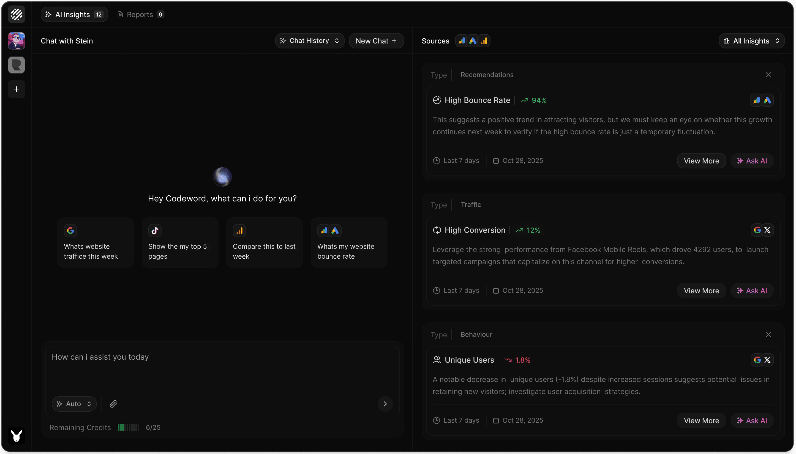796x454 pixels.
Task: Click the app logo at top left
Action: (17, 14)
